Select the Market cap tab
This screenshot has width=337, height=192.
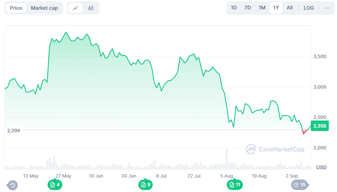(x=44, y=8)
